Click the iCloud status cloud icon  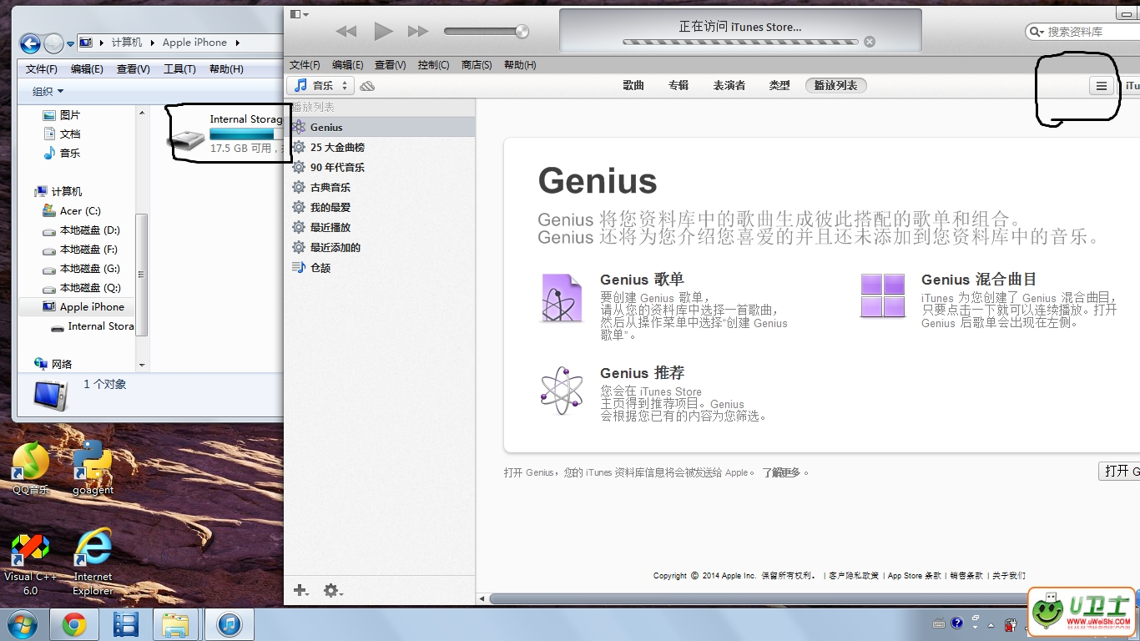click(367, 86)
